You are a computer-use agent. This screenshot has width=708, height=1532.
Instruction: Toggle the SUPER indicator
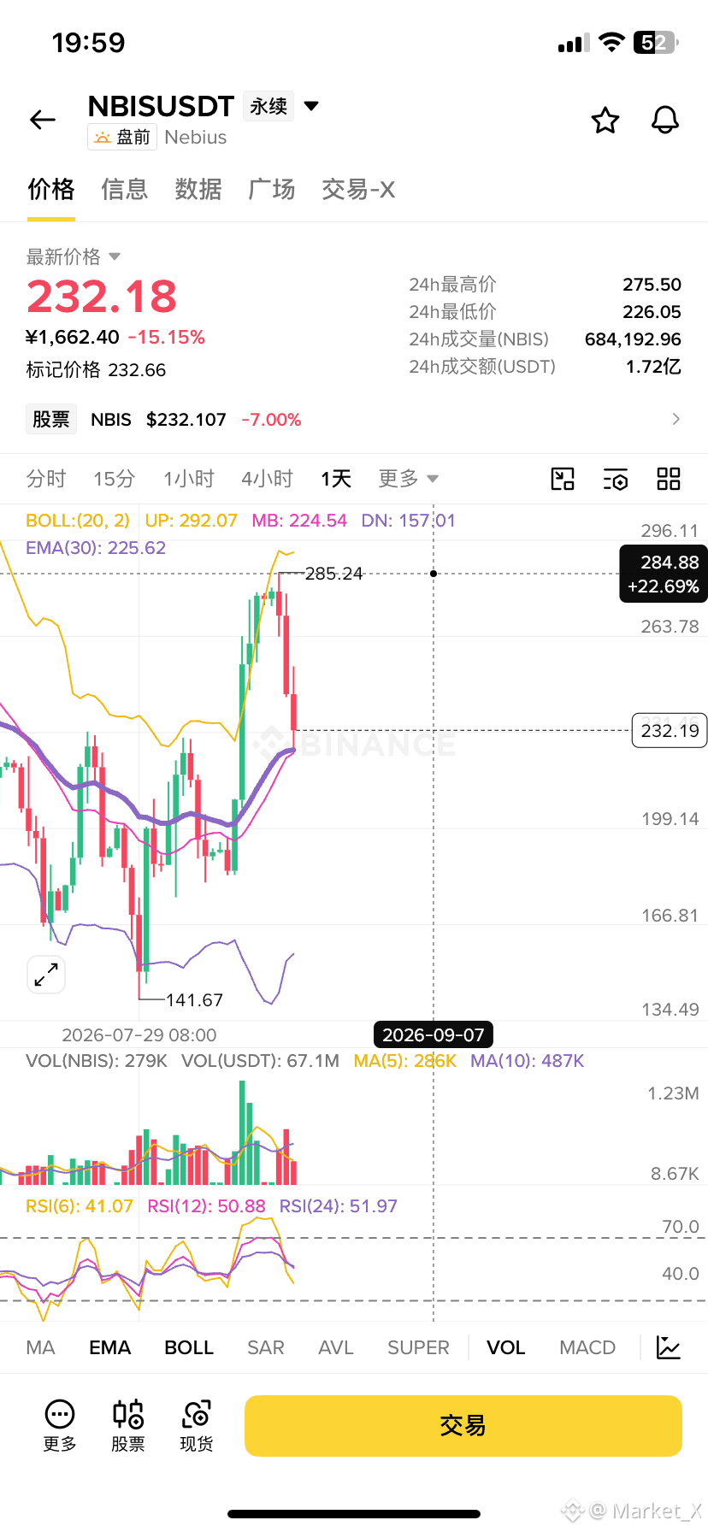(x=418, y=1347)
